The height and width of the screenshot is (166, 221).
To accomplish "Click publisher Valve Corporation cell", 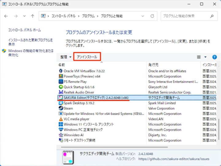I will coord(161,108).
